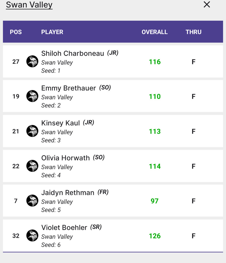Viewport: 226px width, 263px height.
Task: Close the Swan Valley team panel
Action: [x=207, y=4]
